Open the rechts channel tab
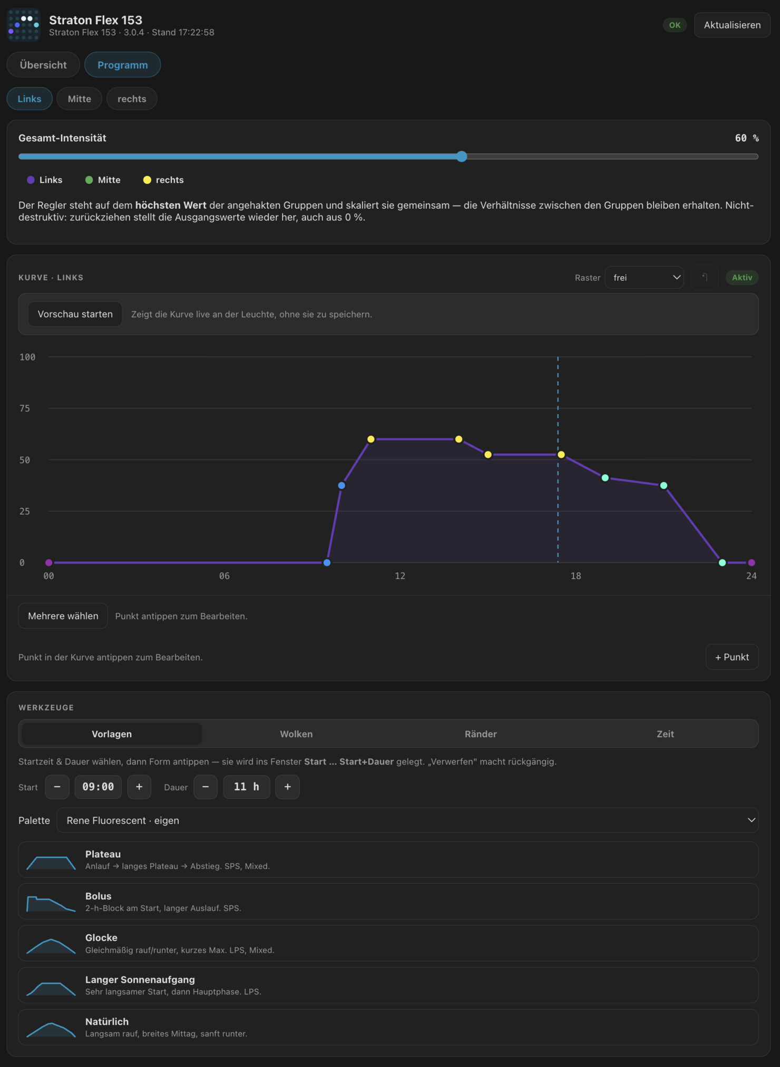 pyautogui.click(x=132, y=99)
